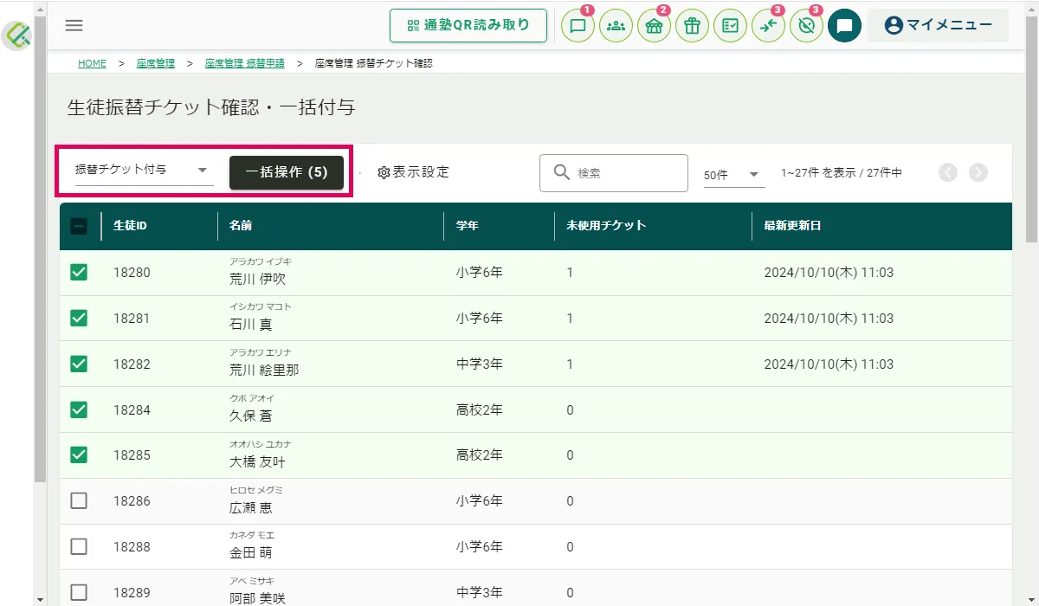Go to previous page arrow
1039x606 pixels.
[948, 172]
